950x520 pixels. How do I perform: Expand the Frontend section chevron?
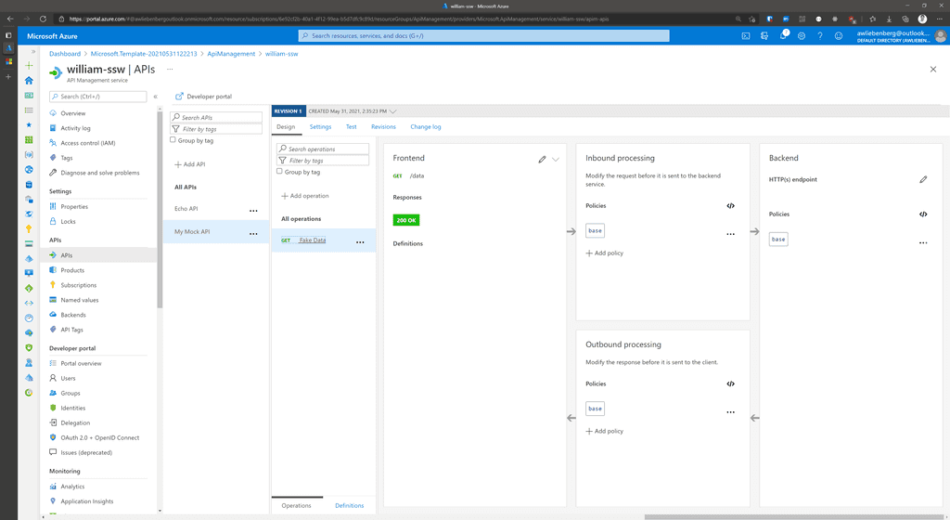point(556,159)
